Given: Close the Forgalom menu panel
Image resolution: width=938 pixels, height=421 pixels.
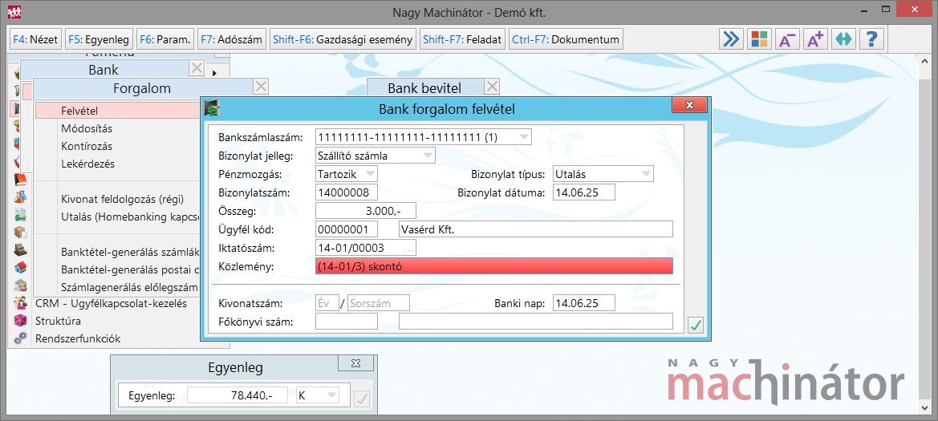Looking at the screenshot, I should 261,87.
